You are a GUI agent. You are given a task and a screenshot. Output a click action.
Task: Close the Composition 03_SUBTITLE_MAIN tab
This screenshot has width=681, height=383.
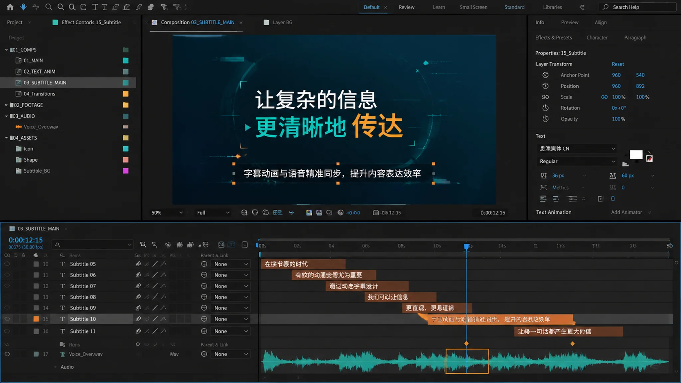[x=241, y=22]
